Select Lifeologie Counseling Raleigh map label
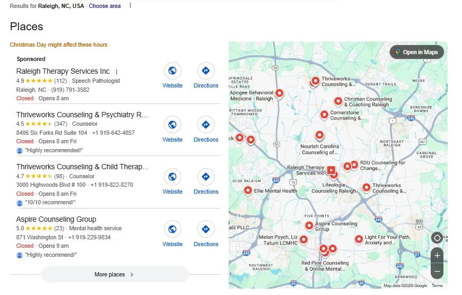The image size is (462, 295). coord(334,188)
